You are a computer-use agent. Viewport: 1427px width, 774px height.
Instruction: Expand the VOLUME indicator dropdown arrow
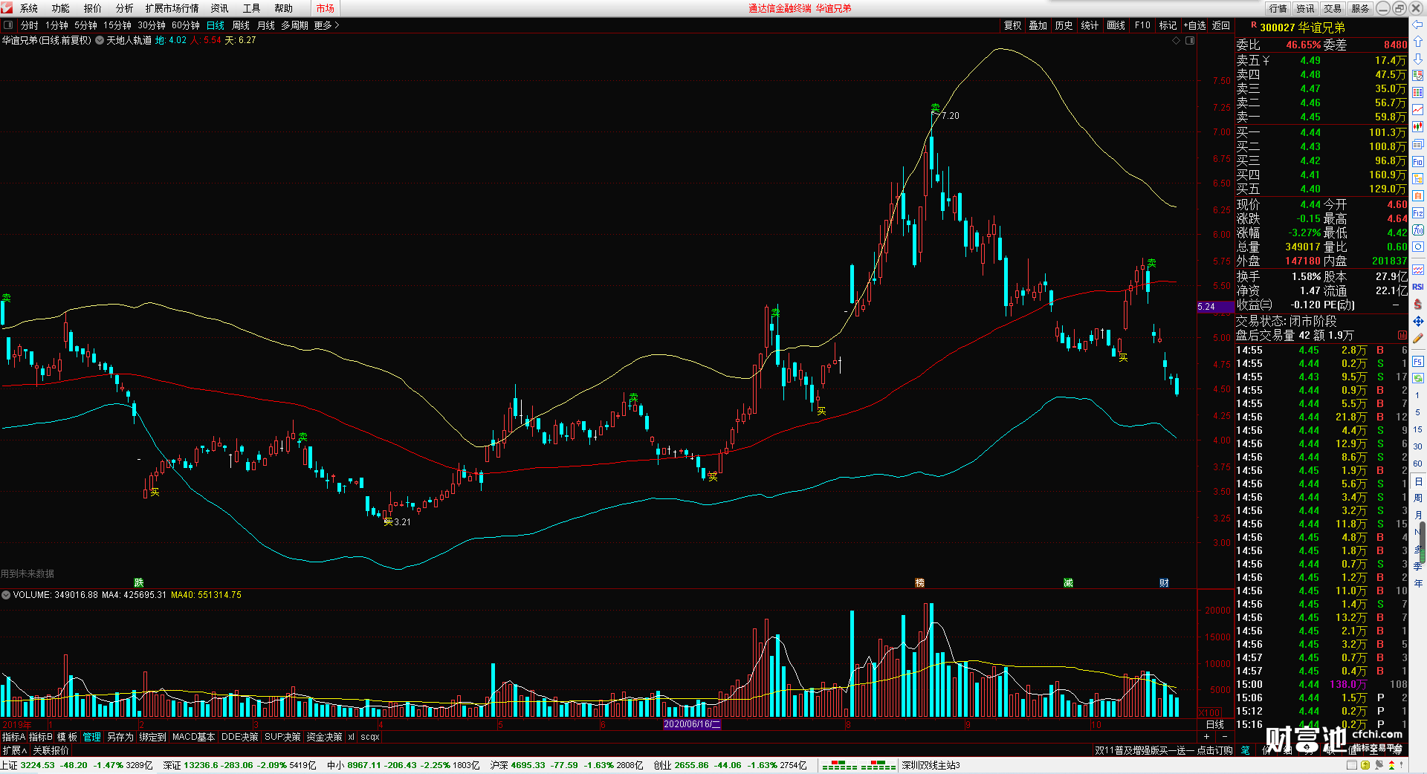click(x=6, y=595)
